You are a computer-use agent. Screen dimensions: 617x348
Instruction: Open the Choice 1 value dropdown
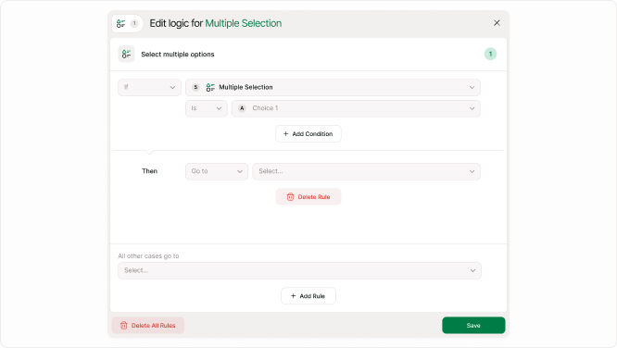click(x=356, y=108)
